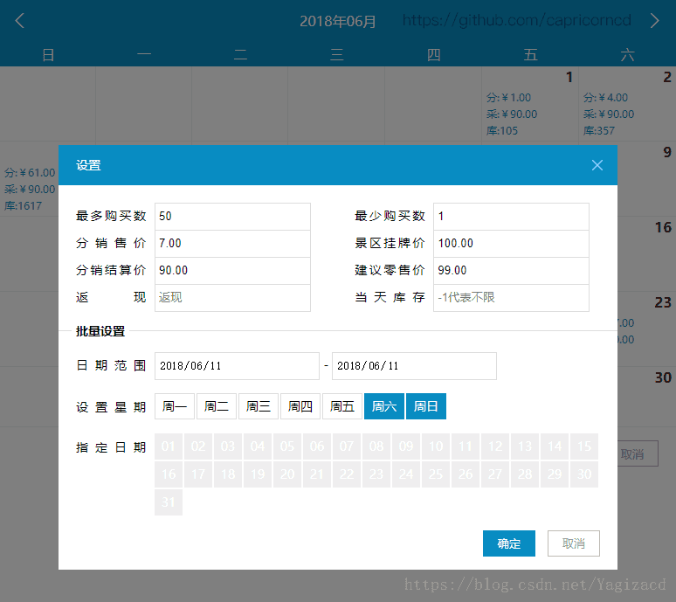Select specified date 26
676x602 pixels.
[466, 474]
